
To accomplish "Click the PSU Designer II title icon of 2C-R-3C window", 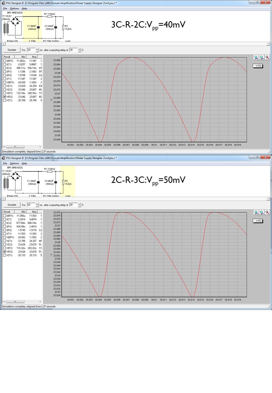I will [3, 158].
